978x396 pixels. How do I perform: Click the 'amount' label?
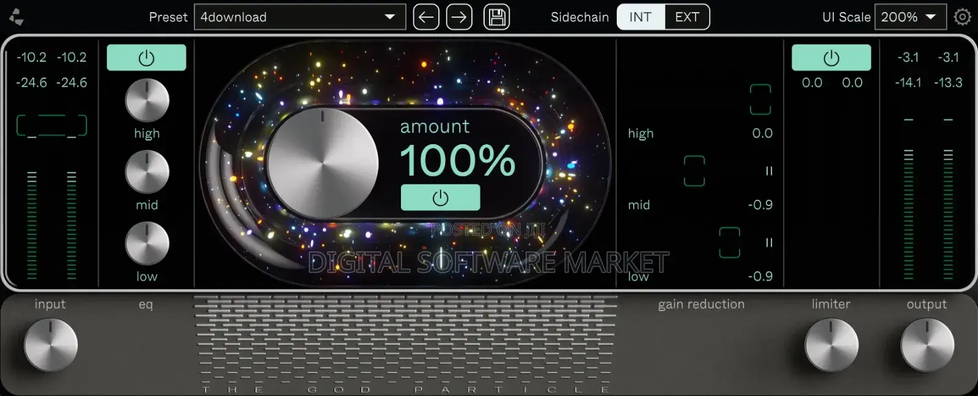pos(435,127)
